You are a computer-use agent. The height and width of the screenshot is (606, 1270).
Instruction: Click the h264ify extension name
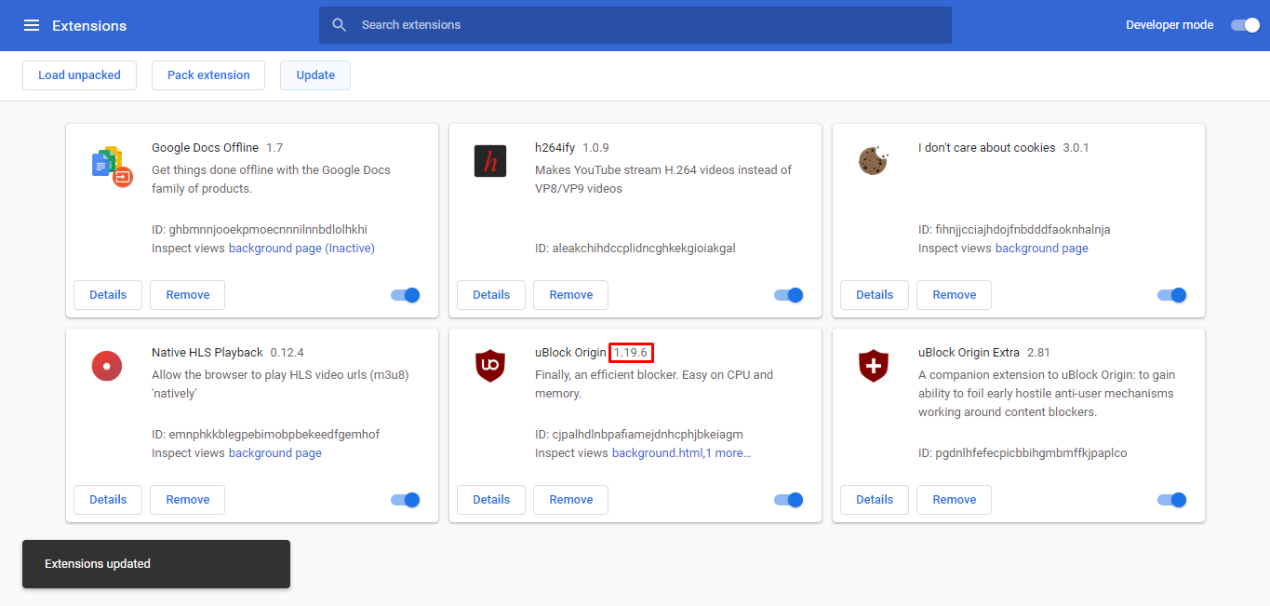[x=555, y=148]
